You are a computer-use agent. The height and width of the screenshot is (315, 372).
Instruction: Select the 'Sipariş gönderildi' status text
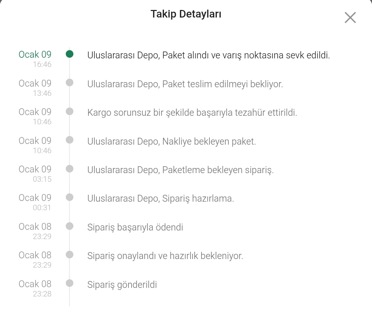click(122, 285)
